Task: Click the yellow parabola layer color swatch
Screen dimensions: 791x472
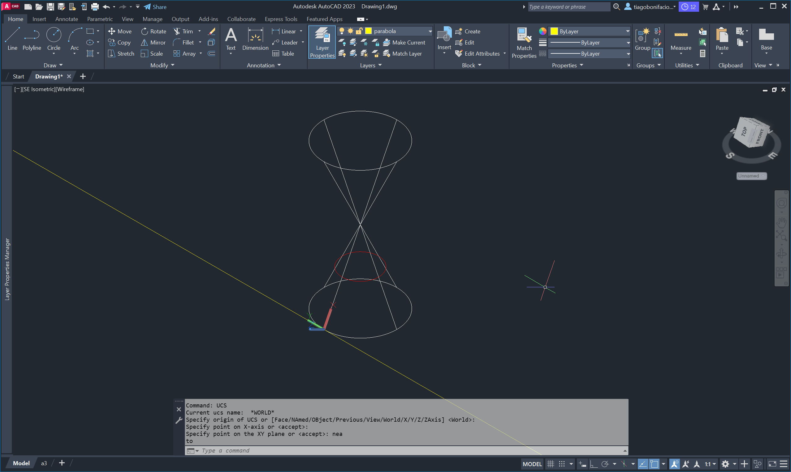Action: tap(369, 31)
